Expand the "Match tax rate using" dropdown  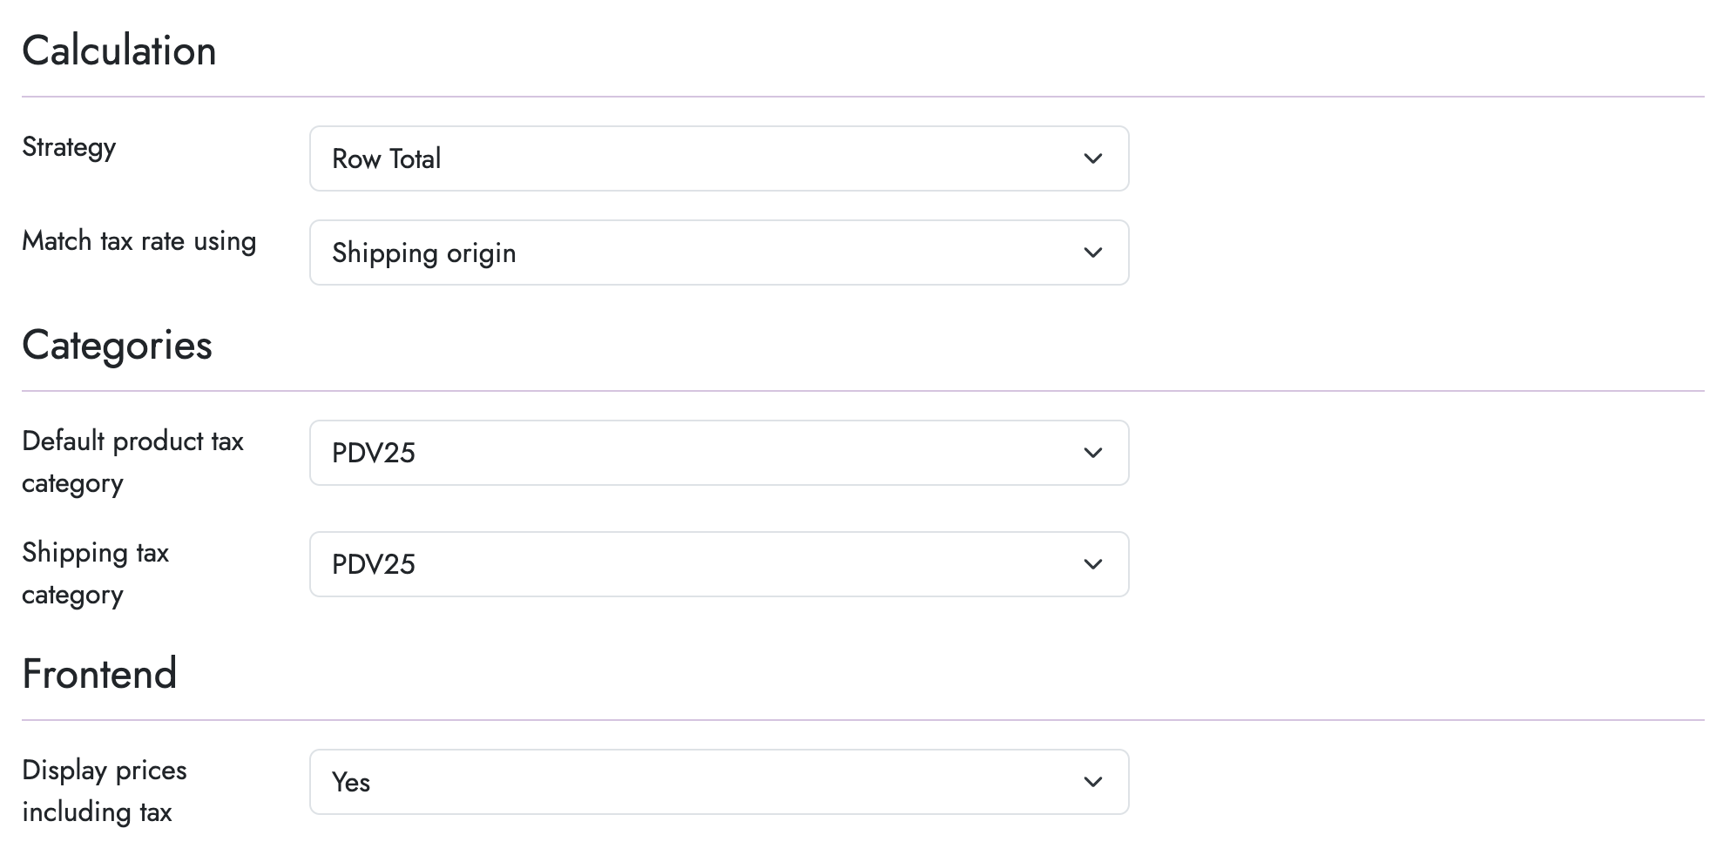point(719,252)
